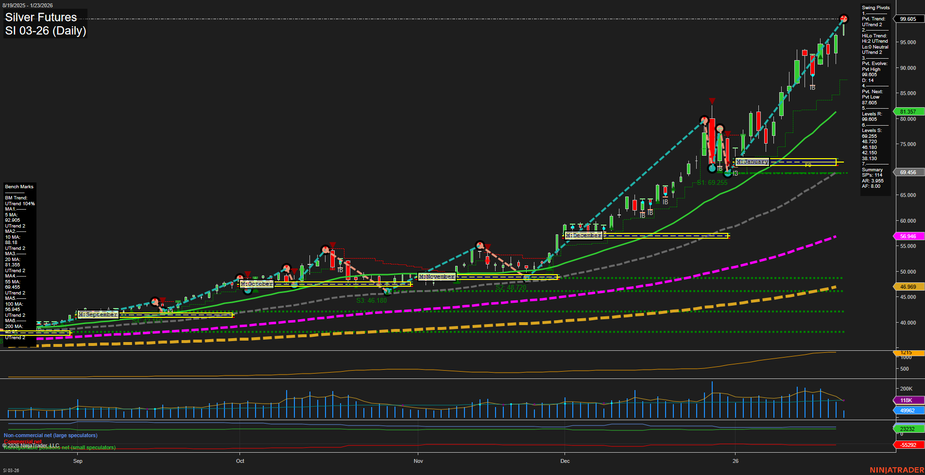Select the green breakout triangle near the 93 level
The width and height of the screenshot is (925, 475).
pyautogui.click(x=821, y=57)
